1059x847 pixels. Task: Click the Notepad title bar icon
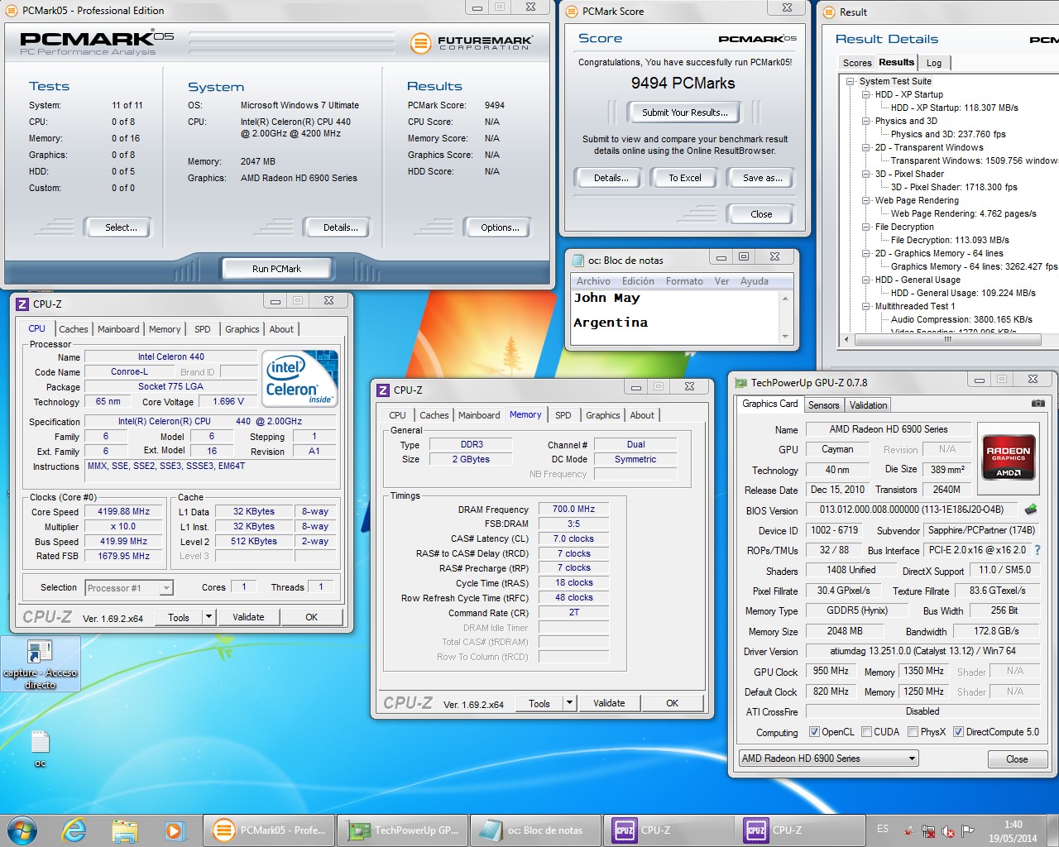[x=577, y=260]
